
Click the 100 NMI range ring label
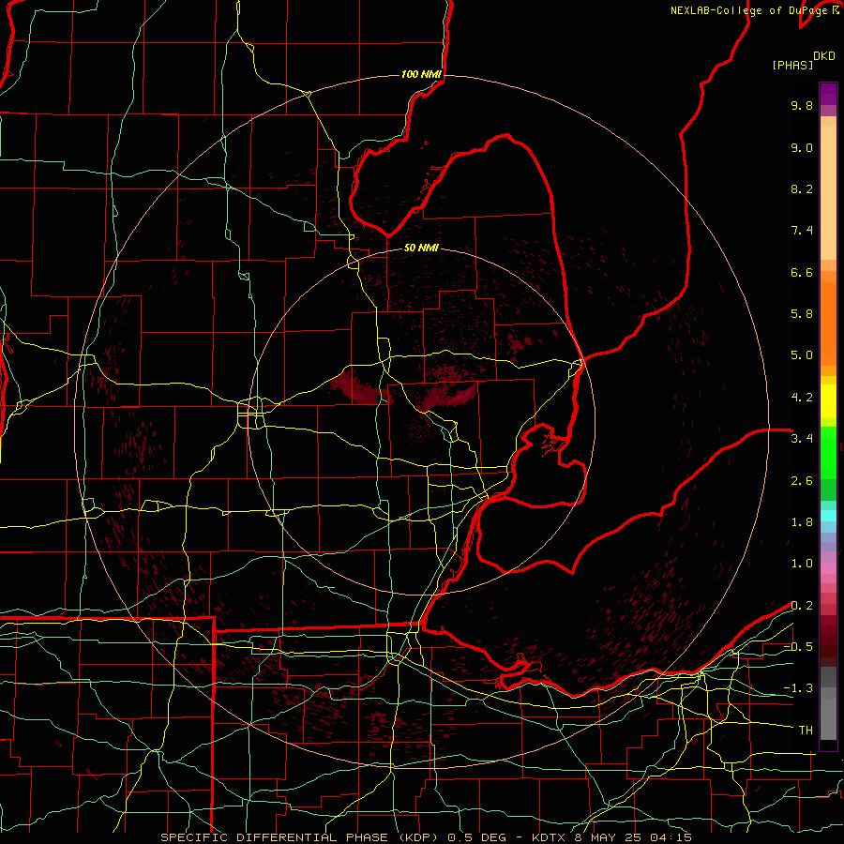[421, 74]
